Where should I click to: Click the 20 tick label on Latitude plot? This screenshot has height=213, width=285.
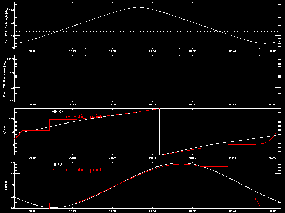coord(12,174)
